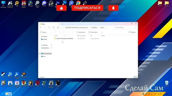Image resolution: width=172 pixels, height=96 pixels.
Task: Sort by Тип column header
Action: click(x=91, y=36)
